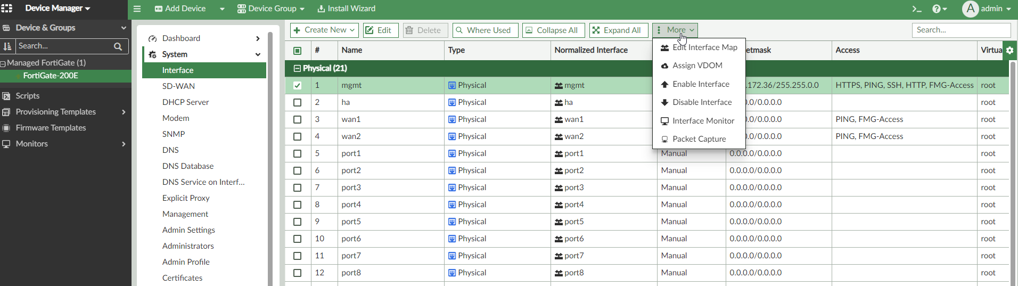The width and height of the screenshot is (1018, 286).
Task: Click the admin user avatar icon
Action: pyautogui.click(x=970, y=9)
